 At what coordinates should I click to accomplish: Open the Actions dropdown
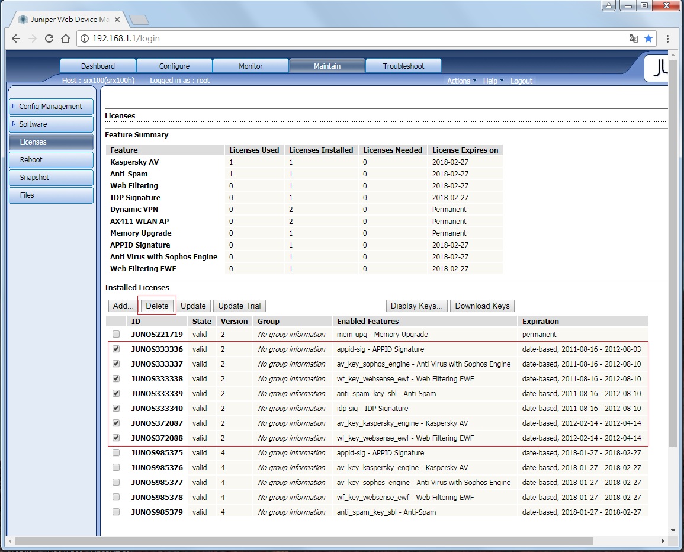(x=461, y=81)
